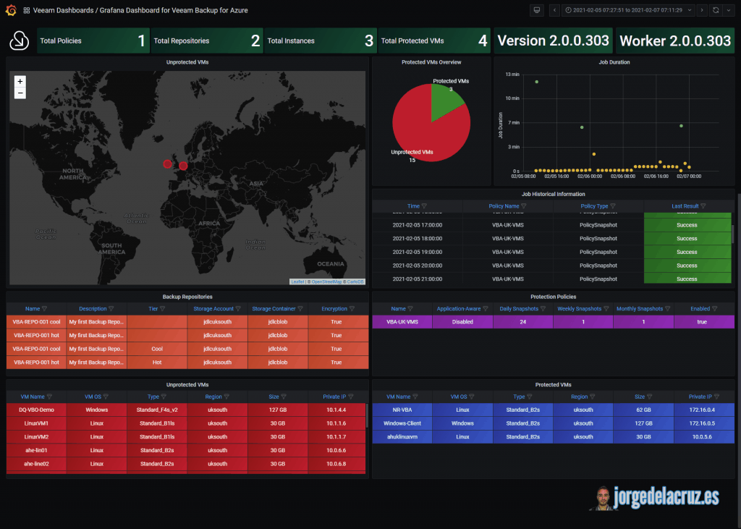741x529 pixels.
Task: Shift time range back with left arrow
Action: tap(555, 10)
